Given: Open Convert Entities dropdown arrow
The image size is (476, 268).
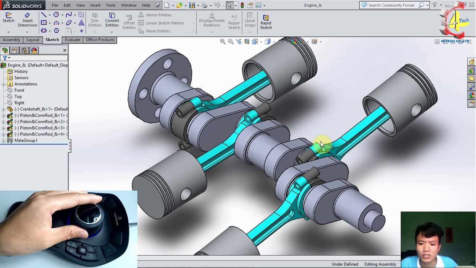Looking at the screenshot, I should (x=112, y=32).
